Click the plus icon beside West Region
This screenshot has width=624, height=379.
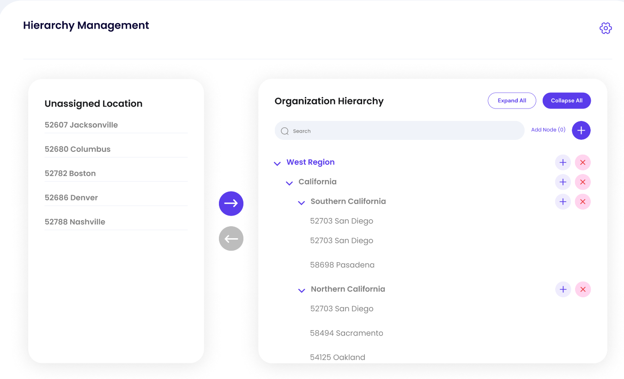563,162
